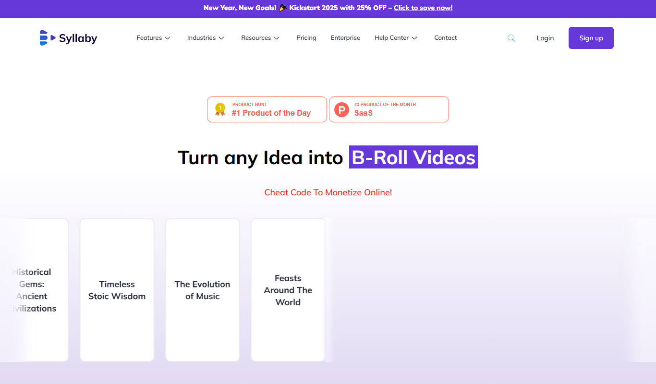Go to the Enterprise page
This screenshot has height=384, width=656.
pos(345,38)
